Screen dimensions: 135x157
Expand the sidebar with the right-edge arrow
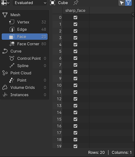pos(133,14)
